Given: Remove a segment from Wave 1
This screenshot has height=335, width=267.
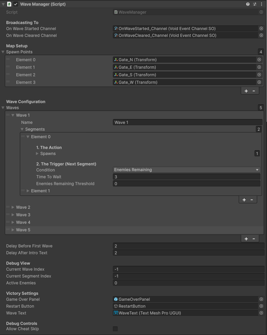Looking at the screenshot, I should (x=252, y=200).
